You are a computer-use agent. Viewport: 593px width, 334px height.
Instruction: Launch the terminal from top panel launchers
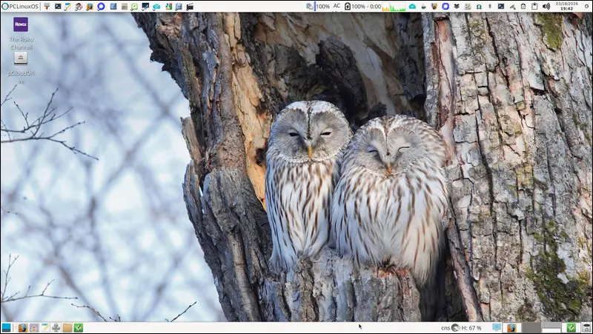58,7
